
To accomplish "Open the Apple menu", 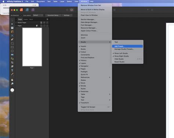I will click(3, 1).
